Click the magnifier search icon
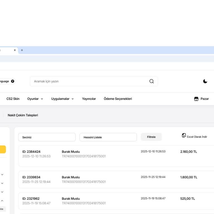 [151, 81]
